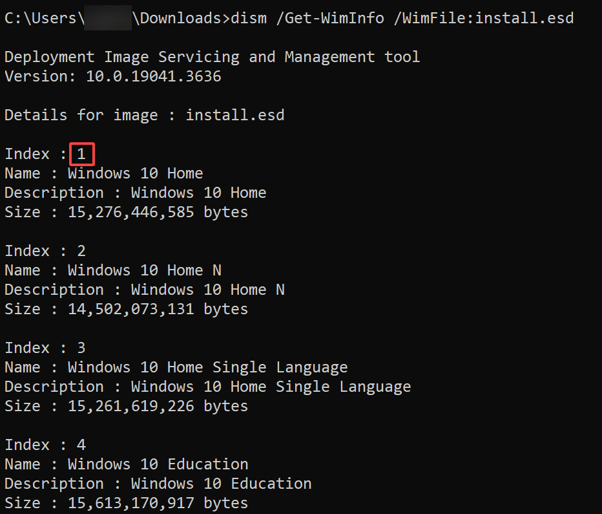Click the size 15,613,170,917 bytes
This screenshot has height=514, width=602.
pos(158,503)
